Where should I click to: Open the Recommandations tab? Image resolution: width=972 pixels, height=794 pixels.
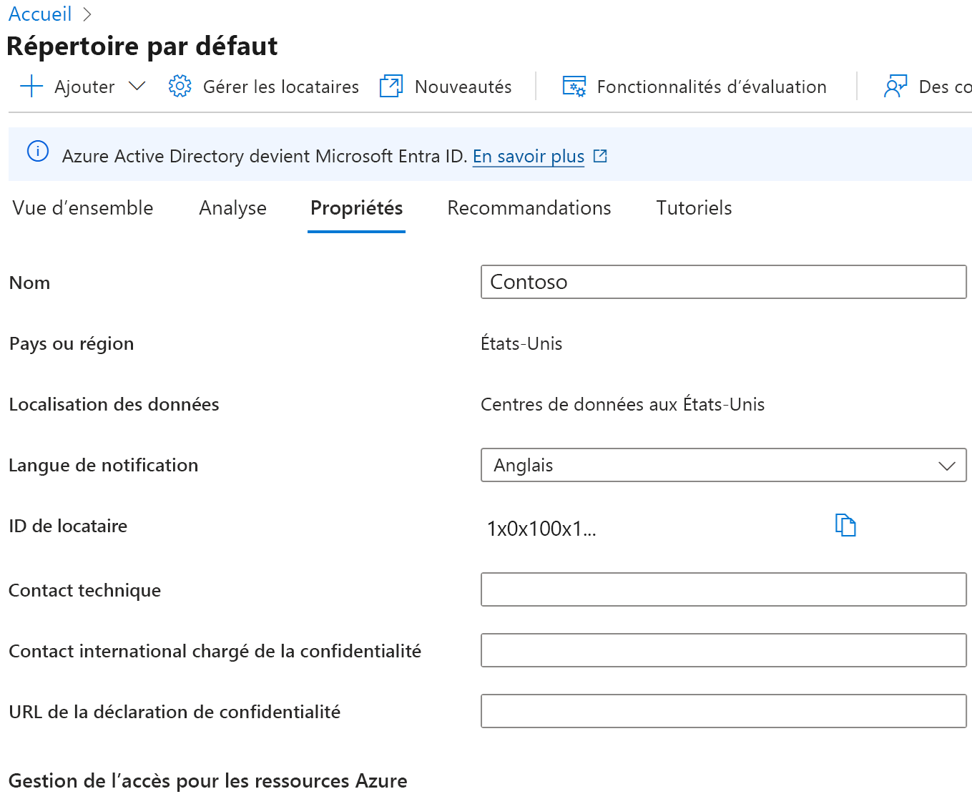point(529,208)
